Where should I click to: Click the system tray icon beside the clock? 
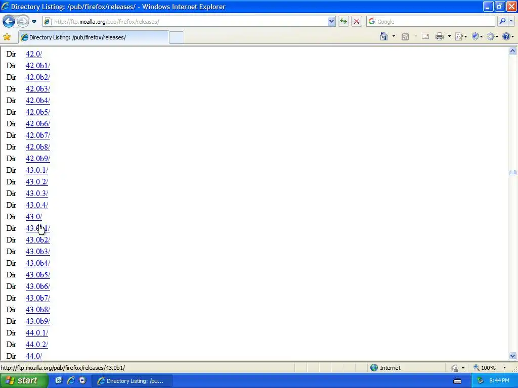[480, 381]
